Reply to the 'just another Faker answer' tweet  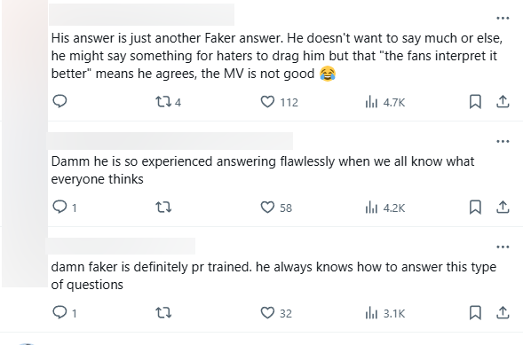tap(60, 102)
